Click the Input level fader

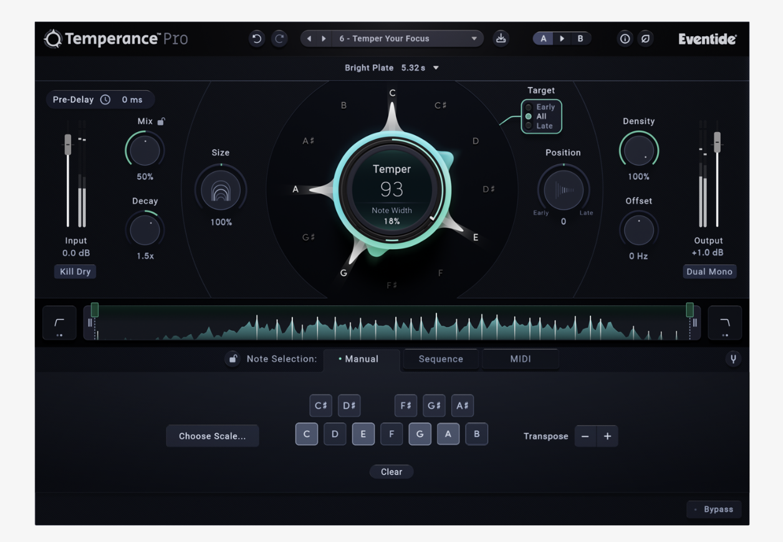pyautogui.click(x=68, y=145)
